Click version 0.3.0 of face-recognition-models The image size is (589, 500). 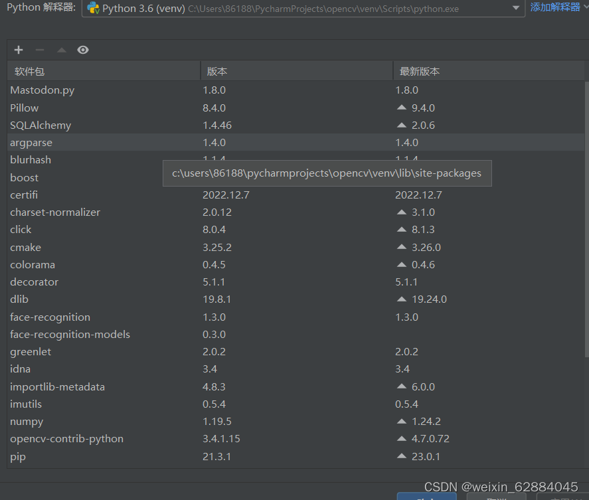point(214,335)
